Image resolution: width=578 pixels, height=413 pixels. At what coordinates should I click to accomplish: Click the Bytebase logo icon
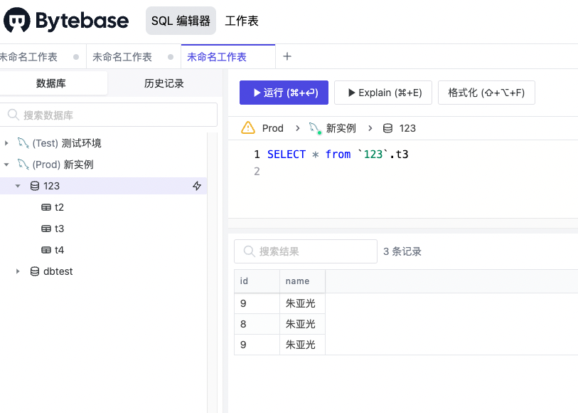point(17,21)
